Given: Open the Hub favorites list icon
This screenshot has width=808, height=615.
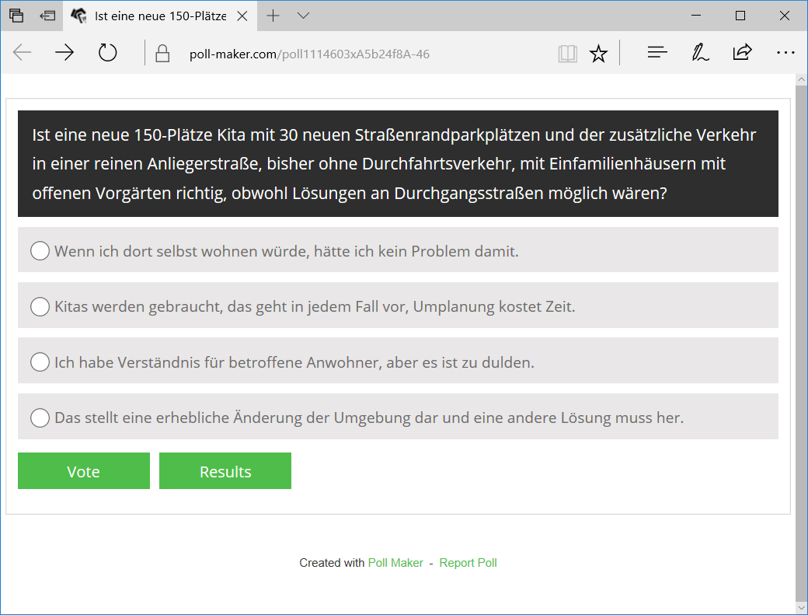Looking at the screenshot, I should [x=657, y=53].
